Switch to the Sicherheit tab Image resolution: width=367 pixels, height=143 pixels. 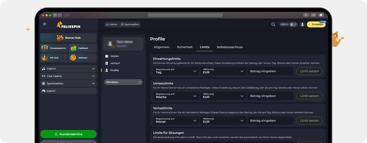coord(184,47)
